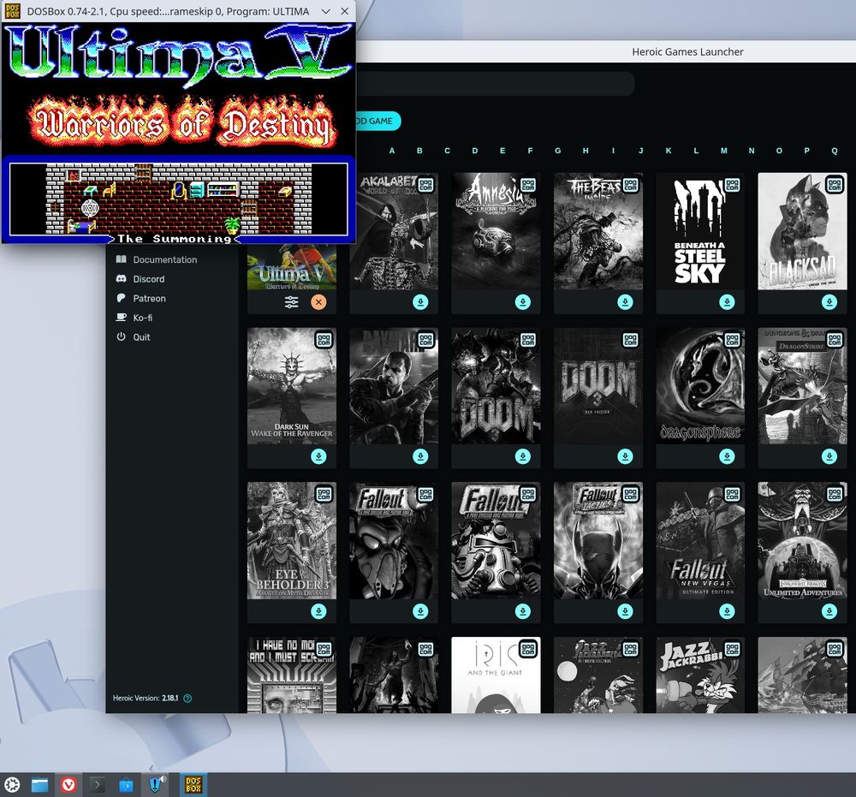Click the Ko-fi coffee cup icon
Image resolution: width=856 pixels, height=797 pixels.
click(120, 318)
